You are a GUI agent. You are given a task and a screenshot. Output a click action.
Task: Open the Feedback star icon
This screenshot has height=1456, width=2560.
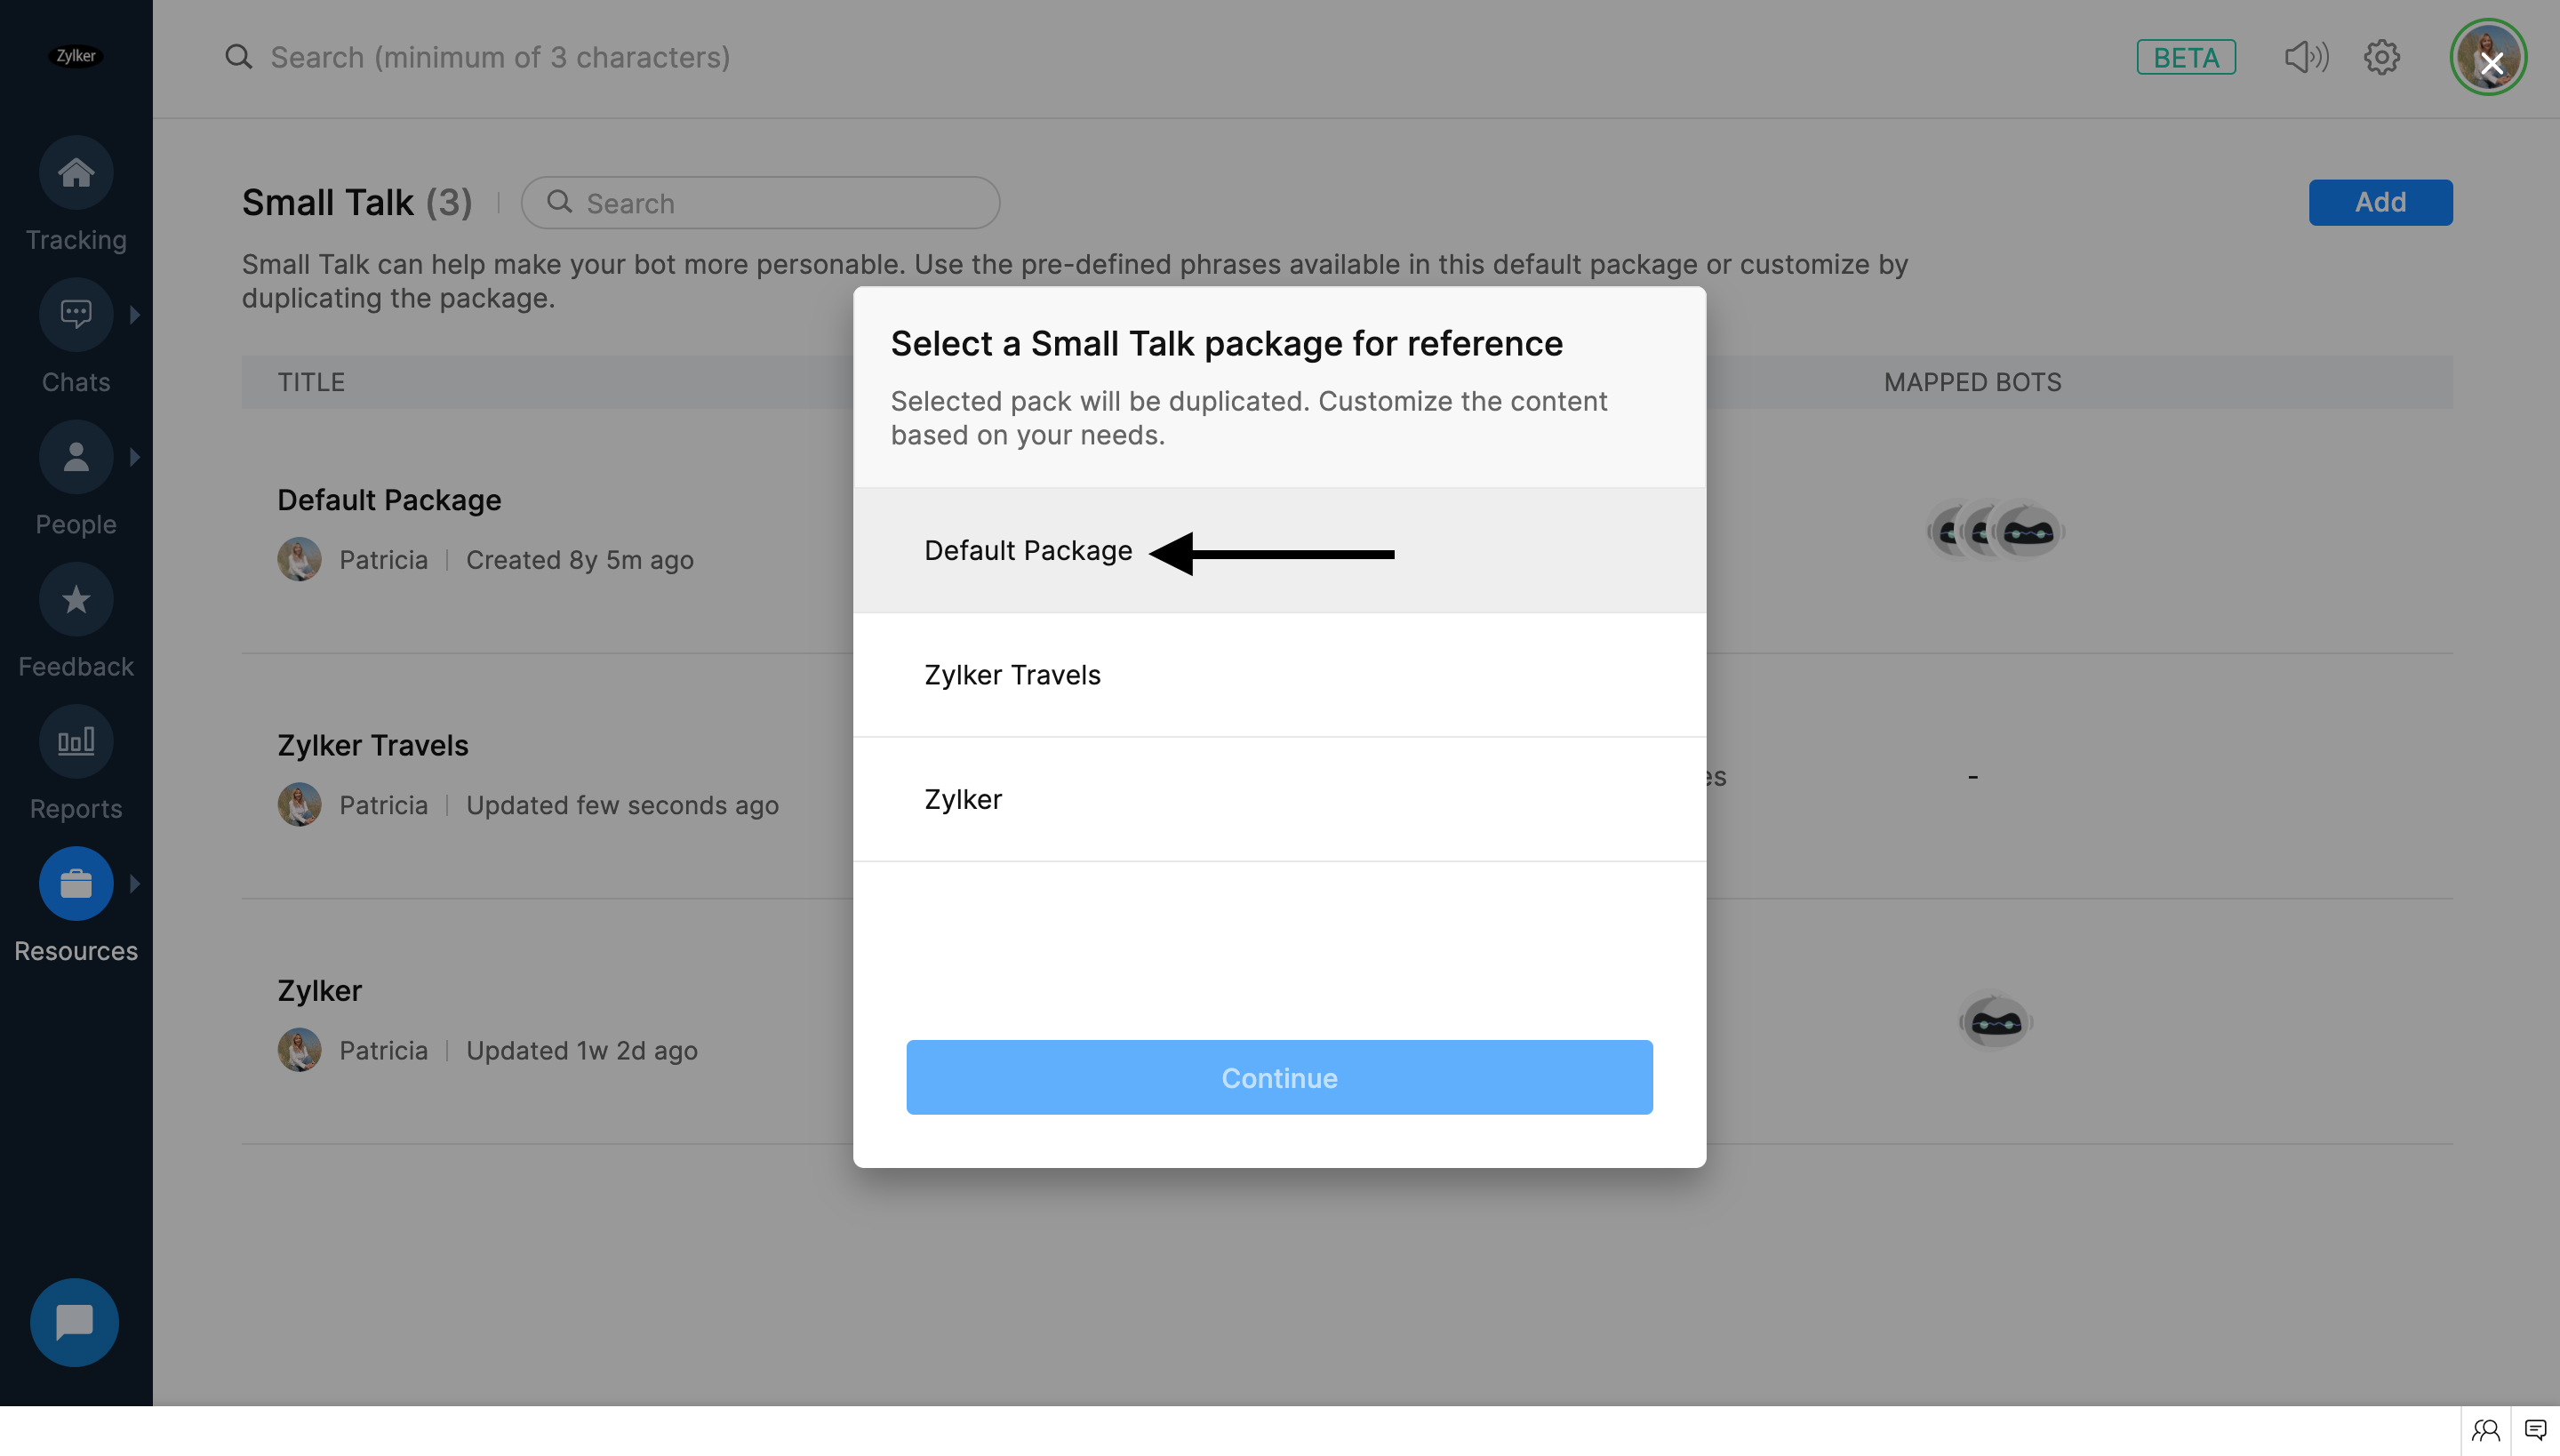(76, 600)
